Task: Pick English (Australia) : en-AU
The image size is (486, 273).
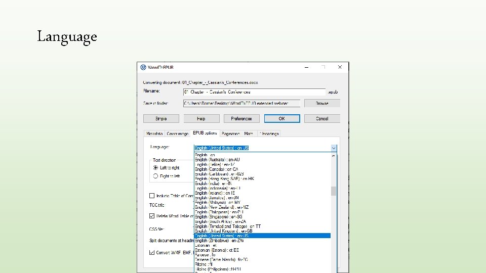Action: click(x=262, y=160)
